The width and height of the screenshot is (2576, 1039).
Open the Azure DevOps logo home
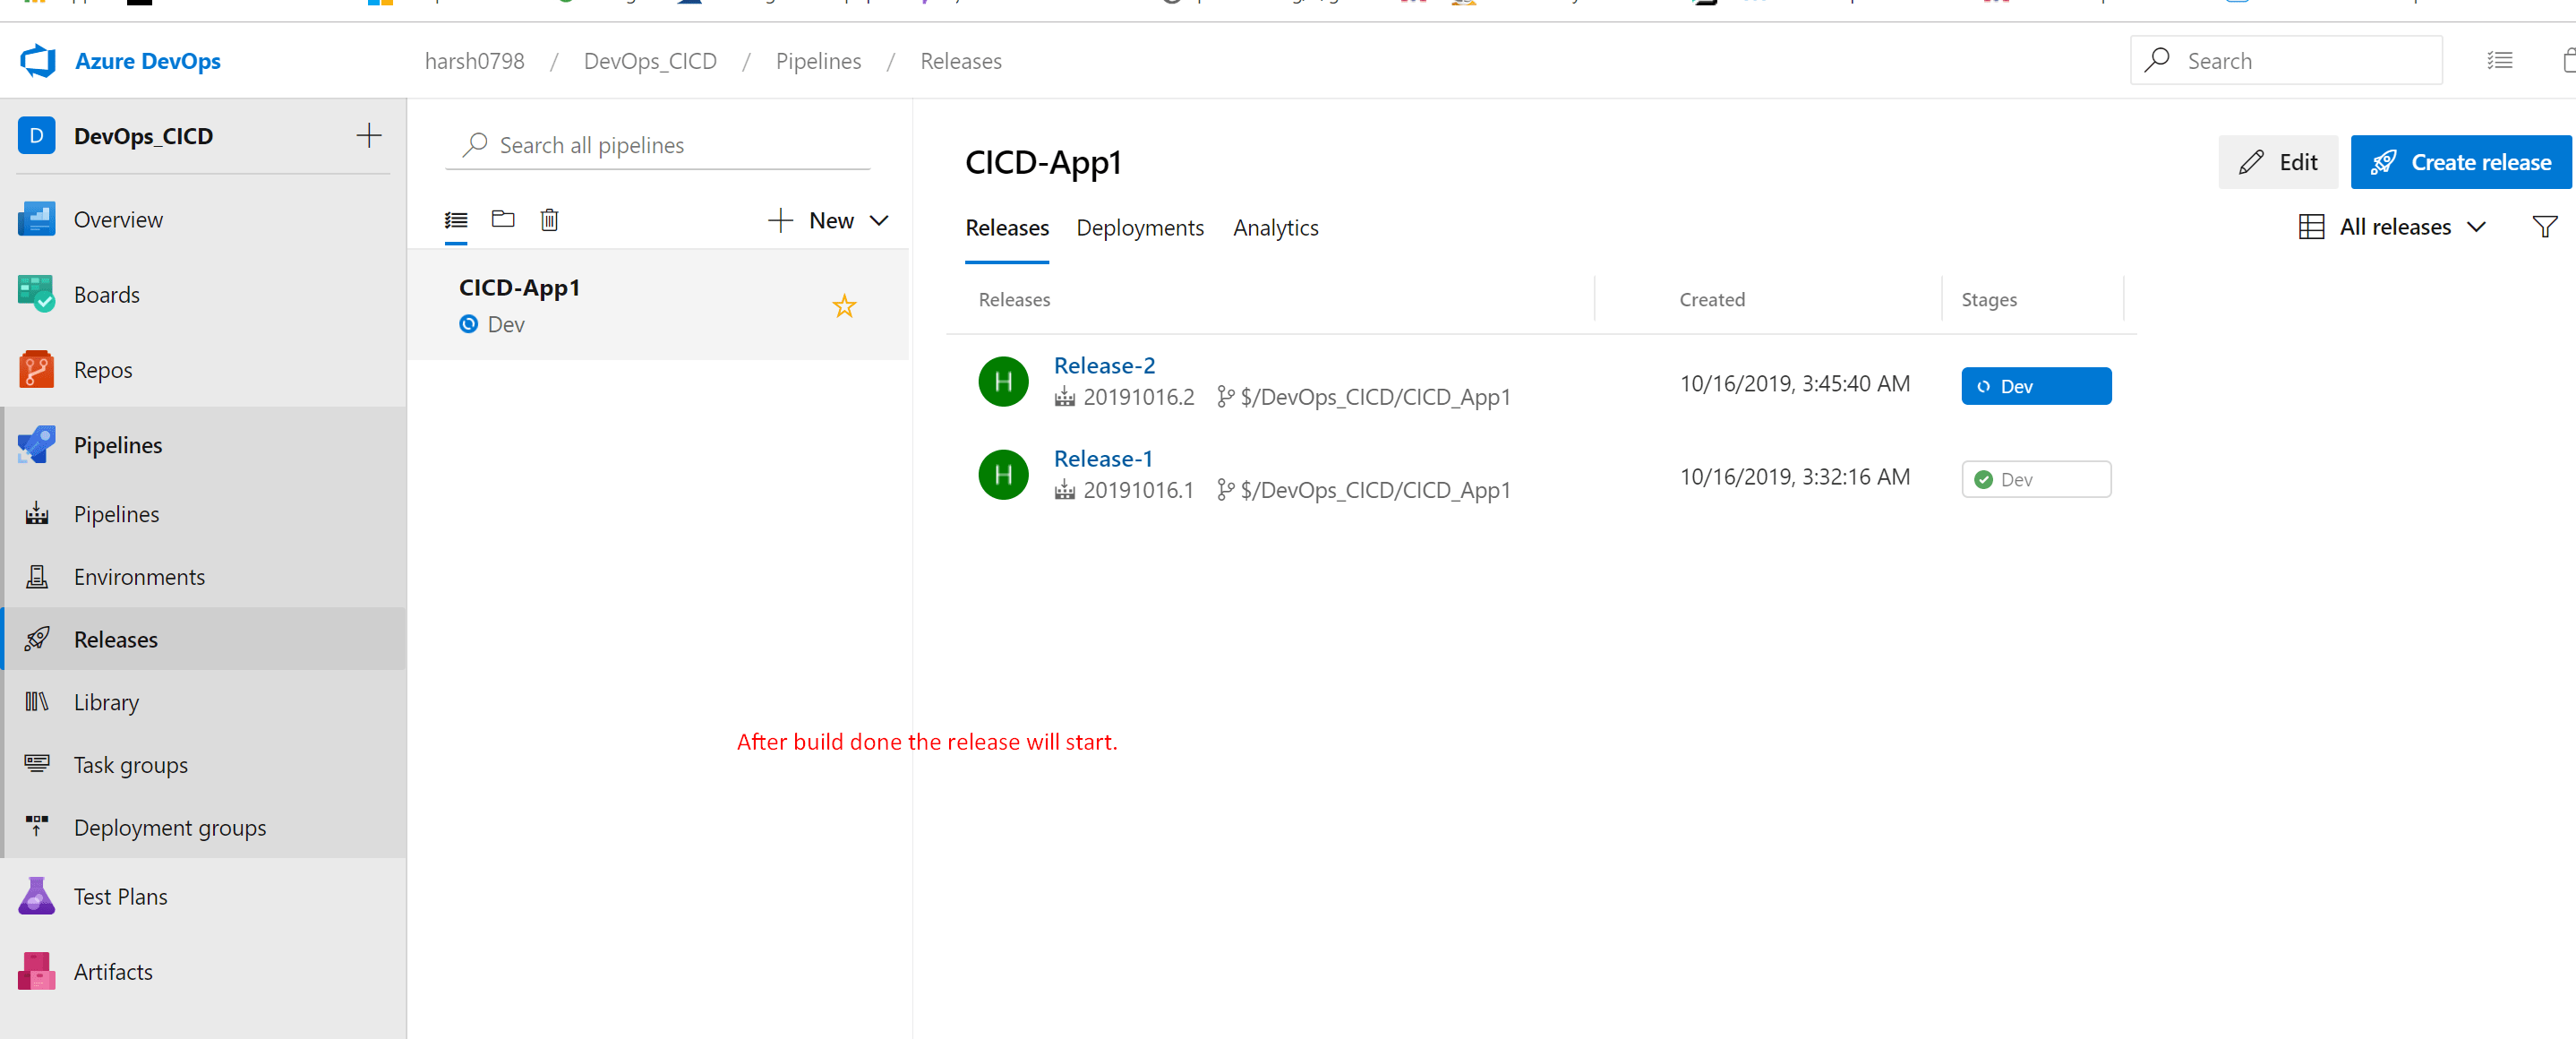pos(120,61)
